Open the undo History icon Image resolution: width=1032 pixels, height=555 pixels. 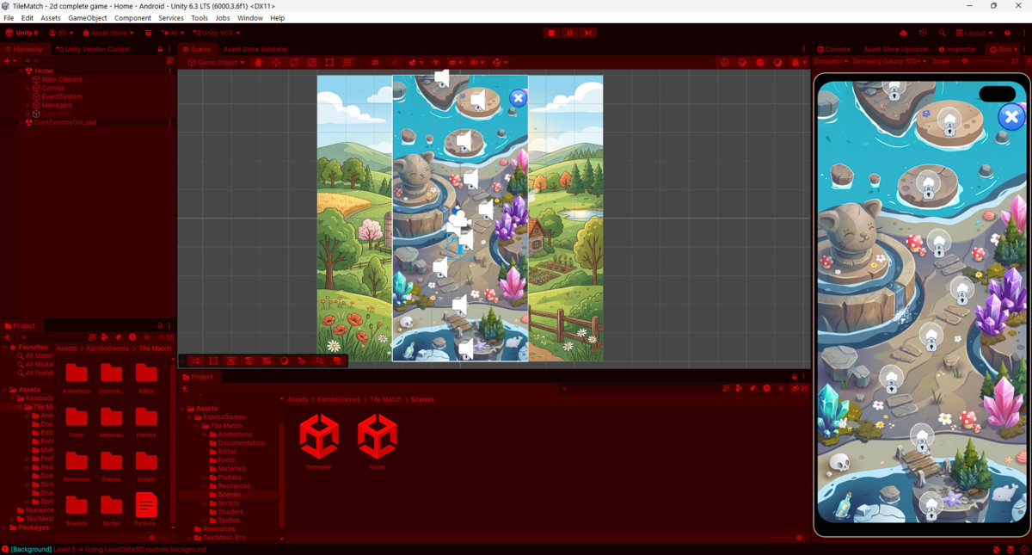[x=923, y=33]
